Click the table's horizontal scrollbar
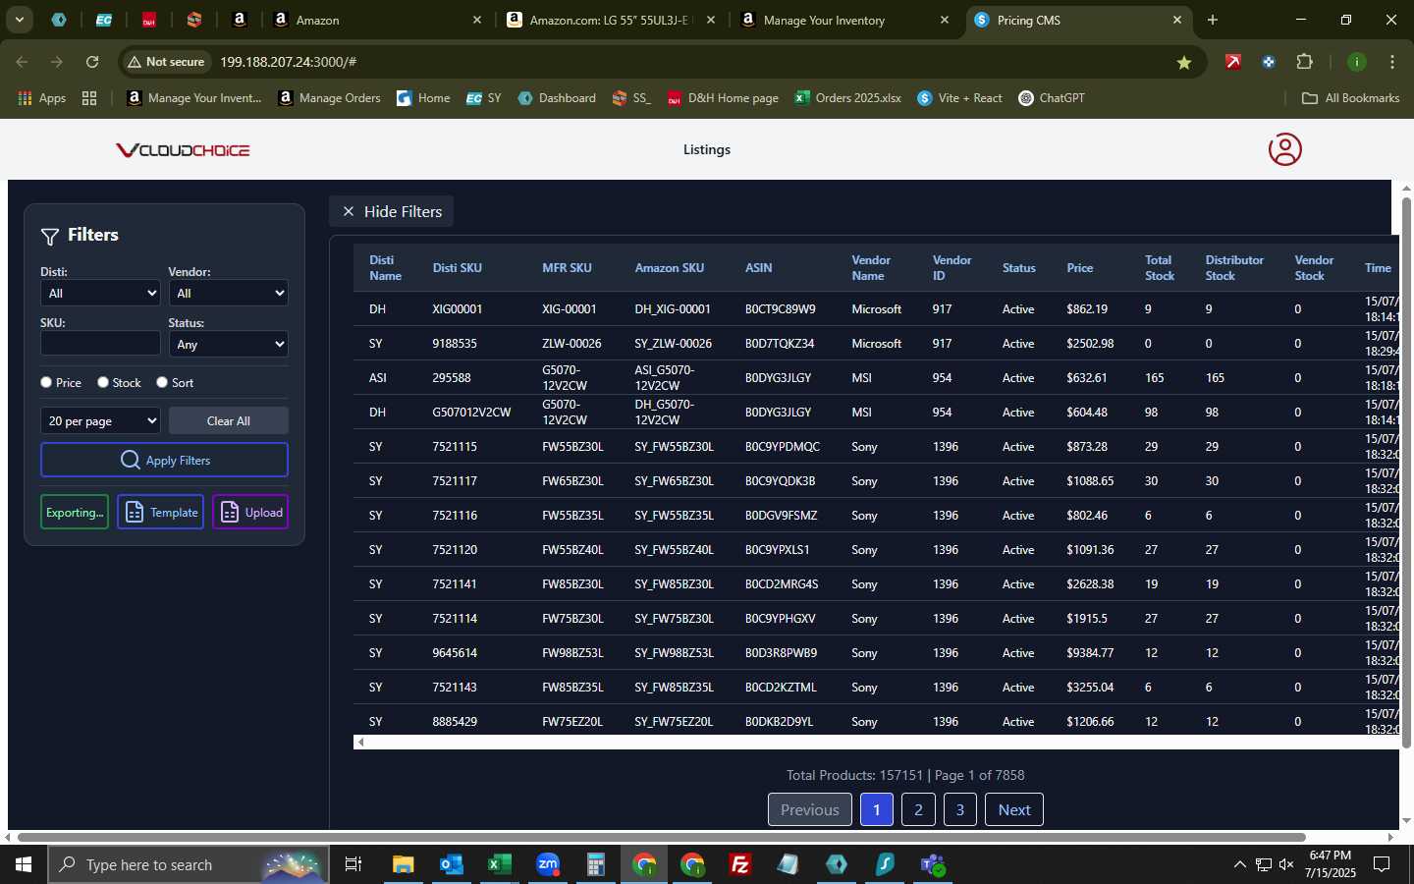This screenshot has height=884, width=1414. [x=878, y=742]
